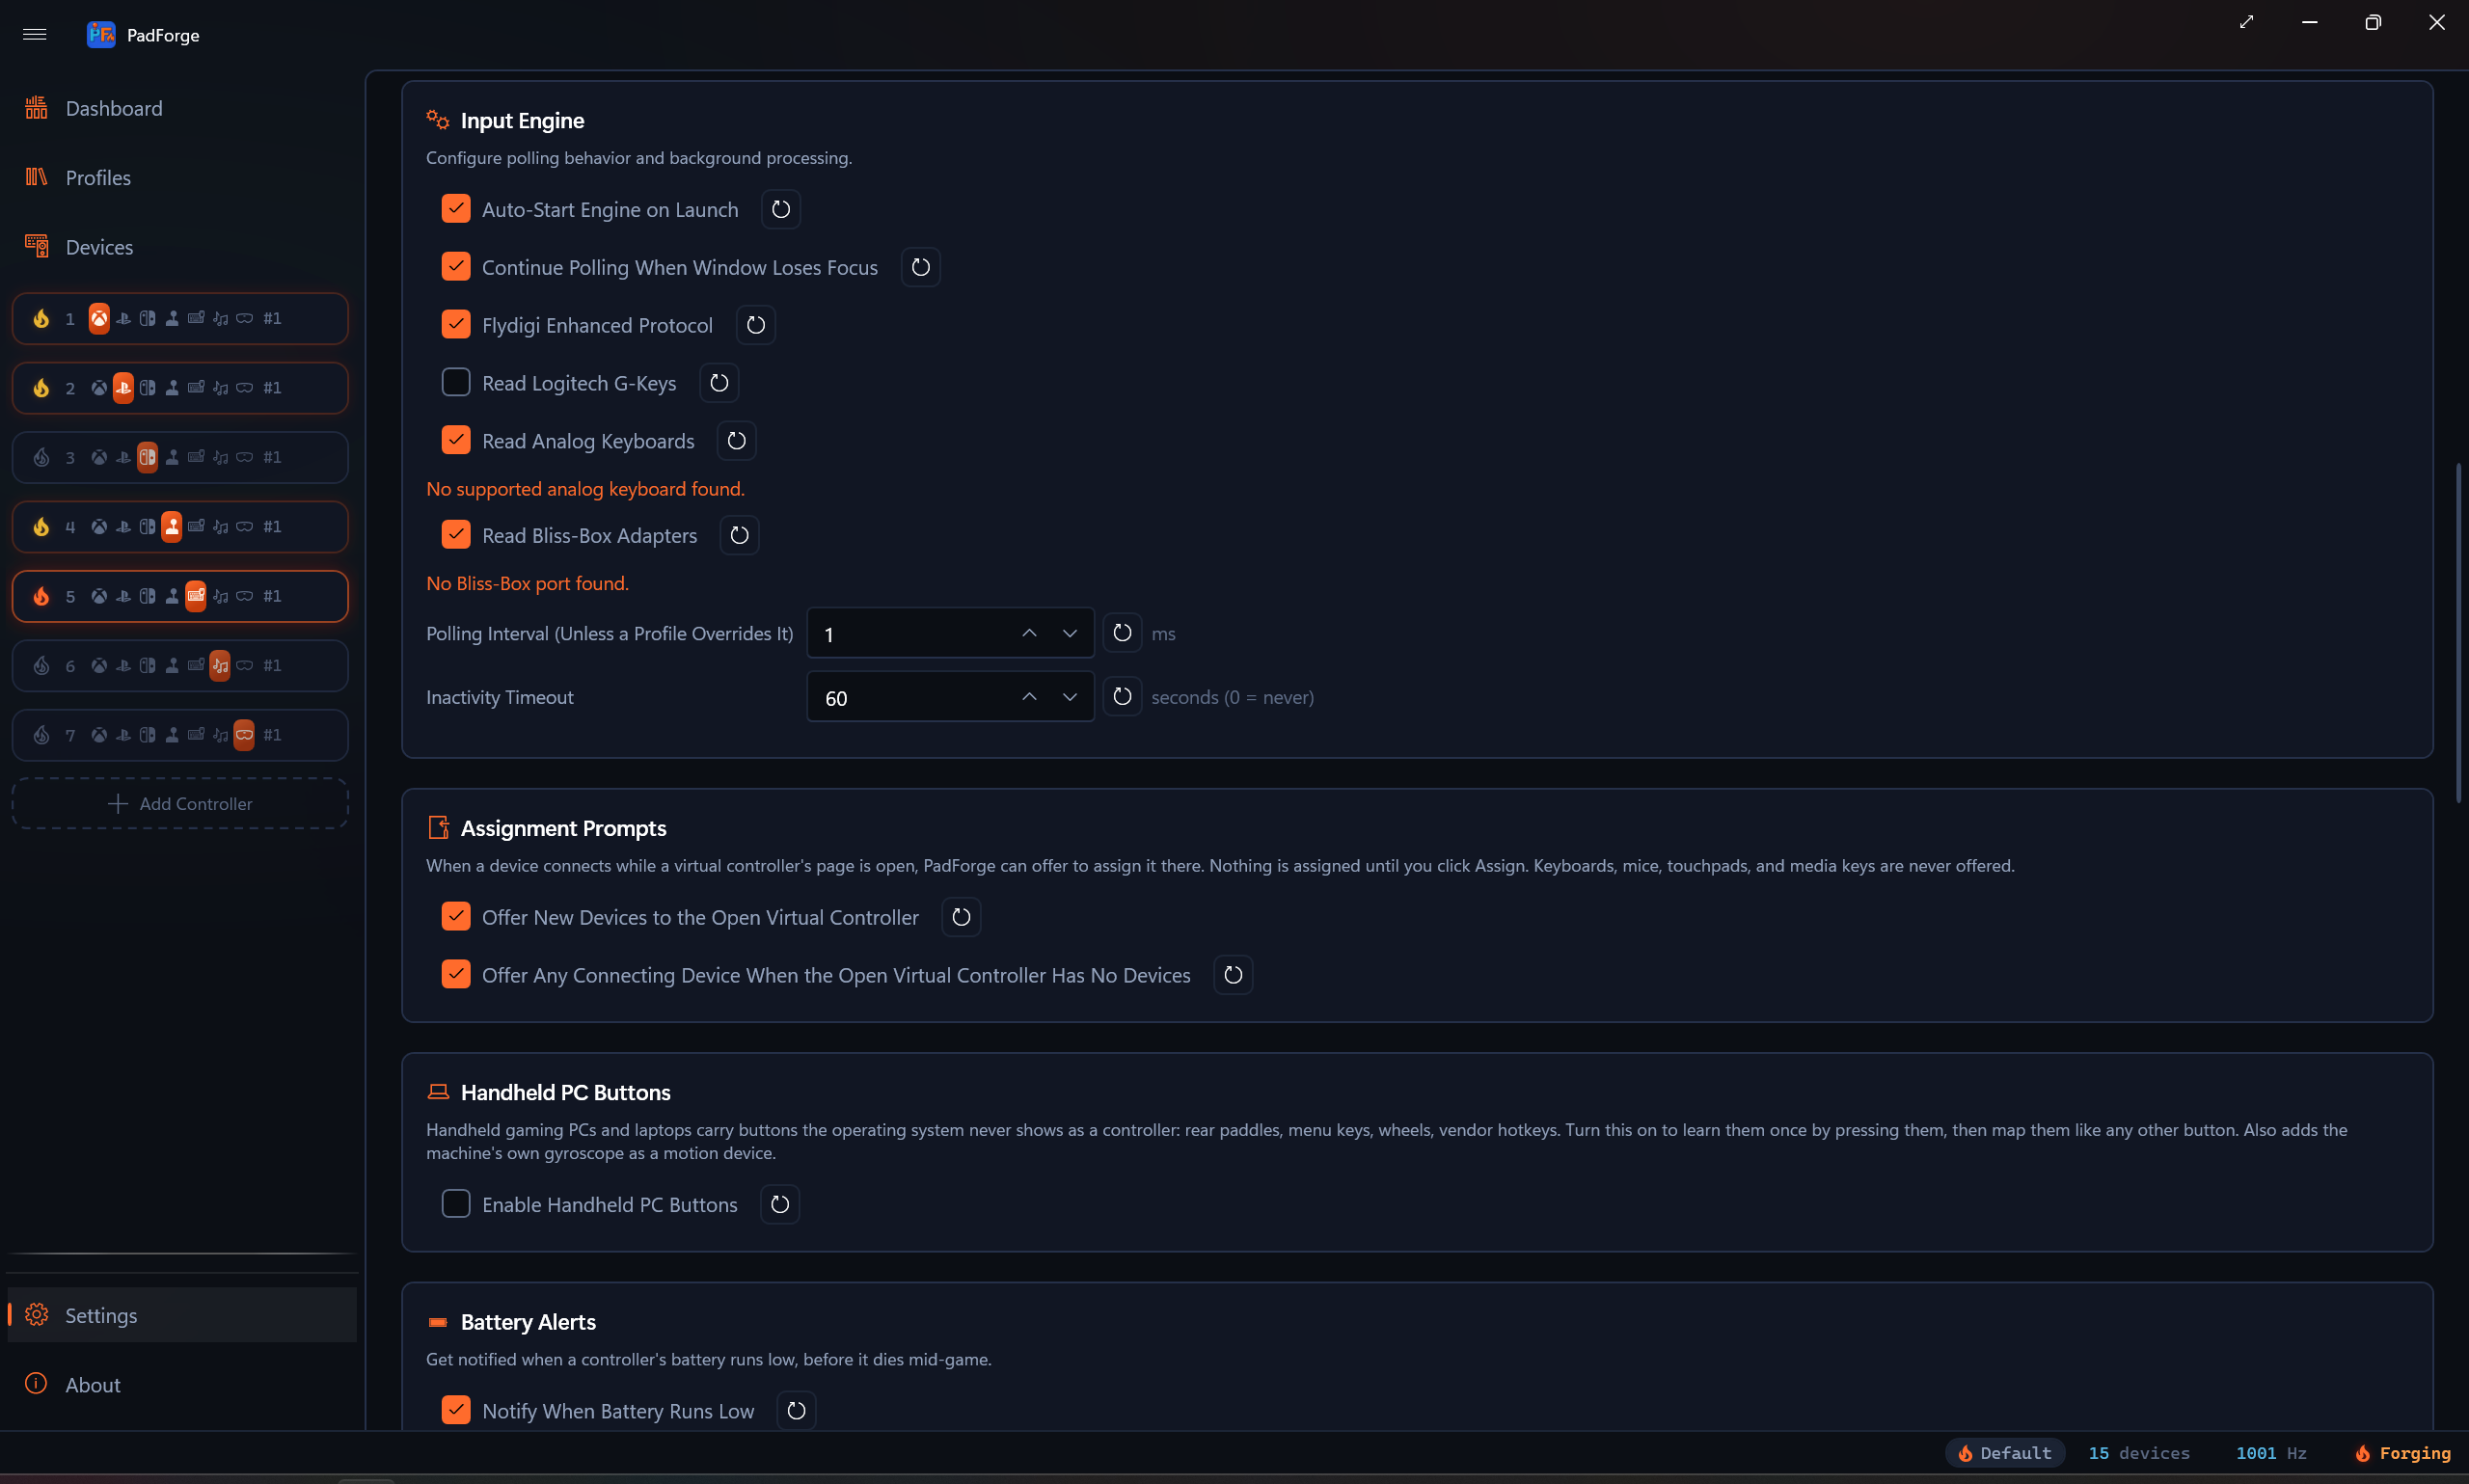Select the PlayStation icon in controller slot 2
2469x1484 pixels.
(123, 388)
